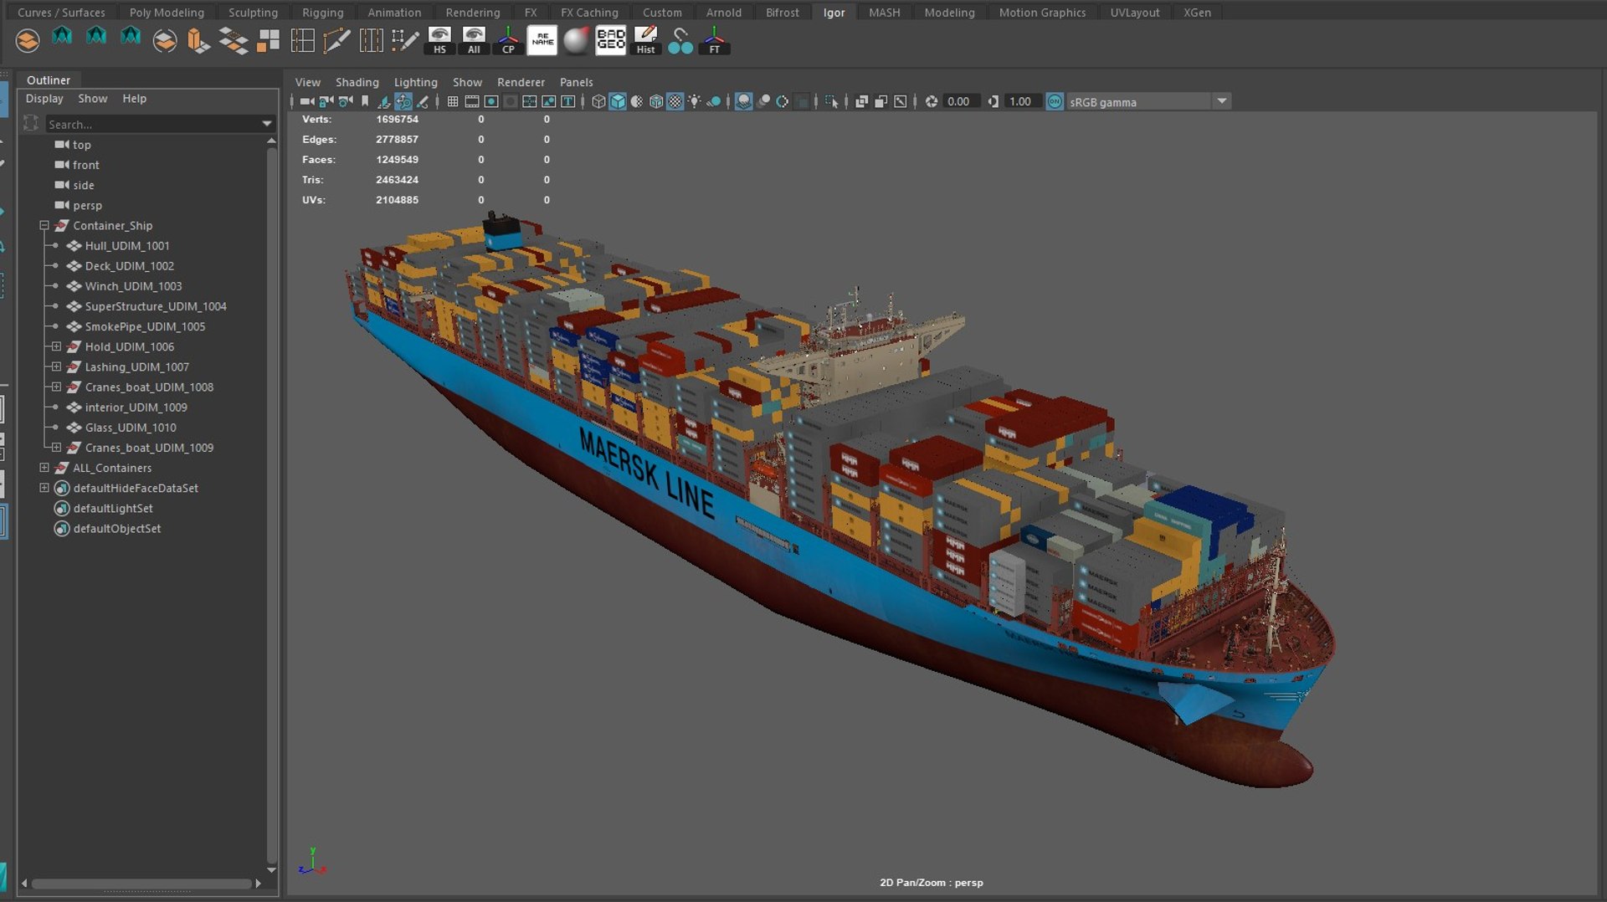Click the All eye shelf icon
The height and width of the screenshot is (902, 1607).
[x=474, y=40]
